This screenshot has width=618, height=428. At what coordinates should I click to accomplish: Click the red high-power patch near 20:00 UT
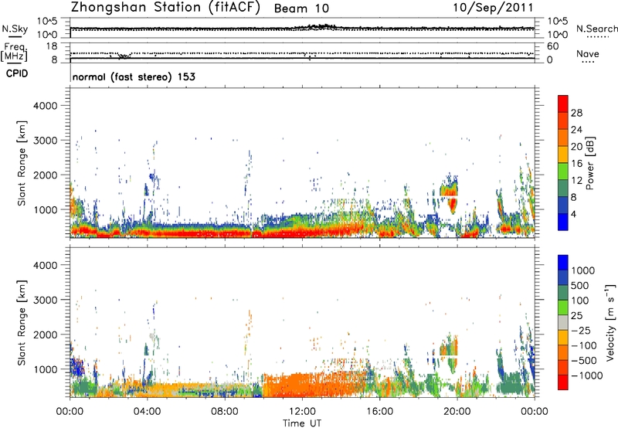(452, 203)
